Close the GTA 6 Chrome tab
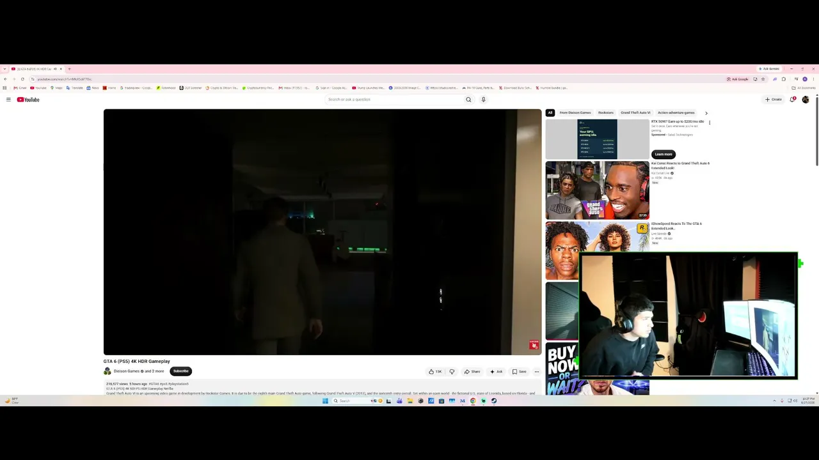819x460 pixels. tap(61, 69)
